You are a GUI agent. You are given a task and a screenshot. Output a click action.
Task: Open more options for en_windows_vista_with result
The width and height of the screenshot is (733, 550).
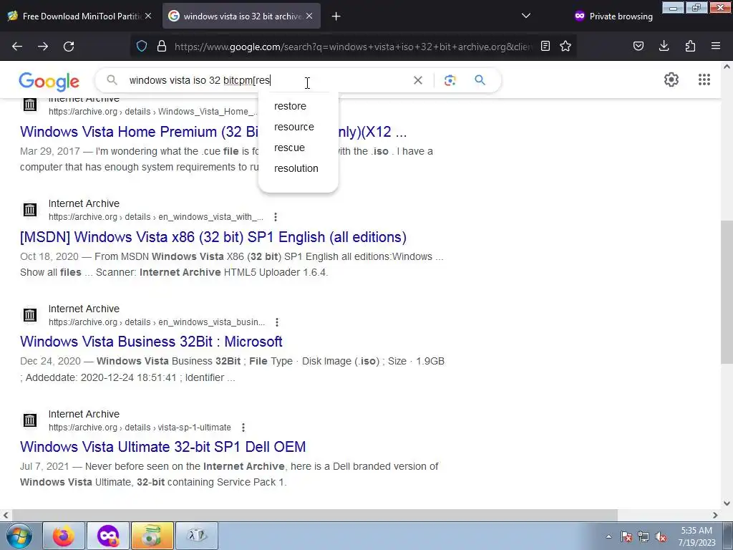(276, 217)
